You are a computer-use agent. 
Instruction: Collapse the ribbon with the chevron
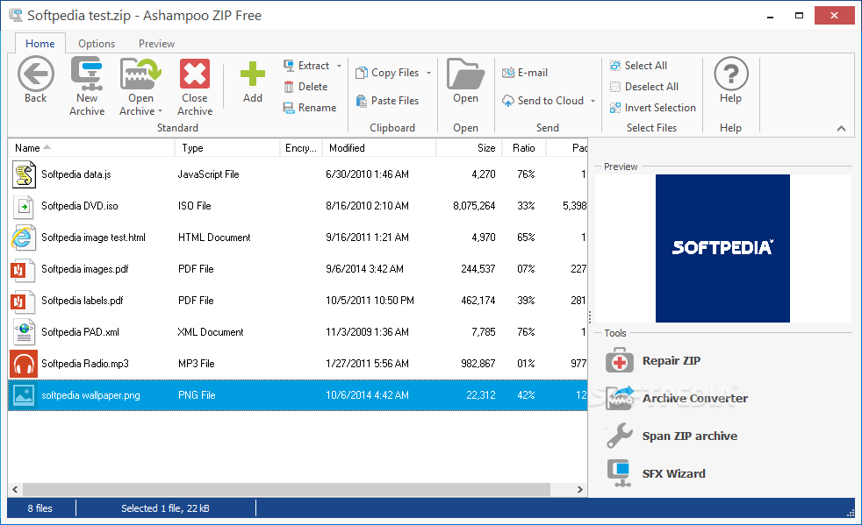click(841, 129)
